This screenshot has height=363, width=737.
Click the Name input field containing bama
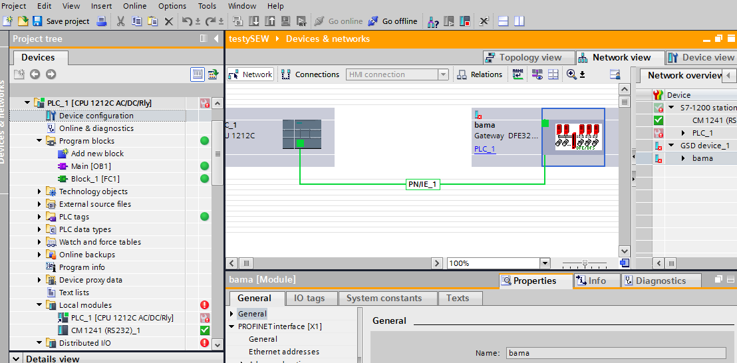click(x=616, y=352)
